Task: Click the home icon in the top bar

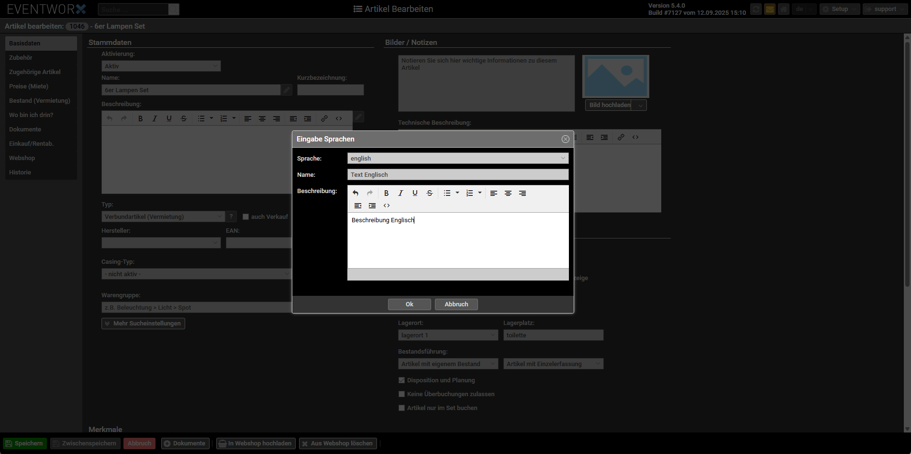Action: [x=783, y=9]
